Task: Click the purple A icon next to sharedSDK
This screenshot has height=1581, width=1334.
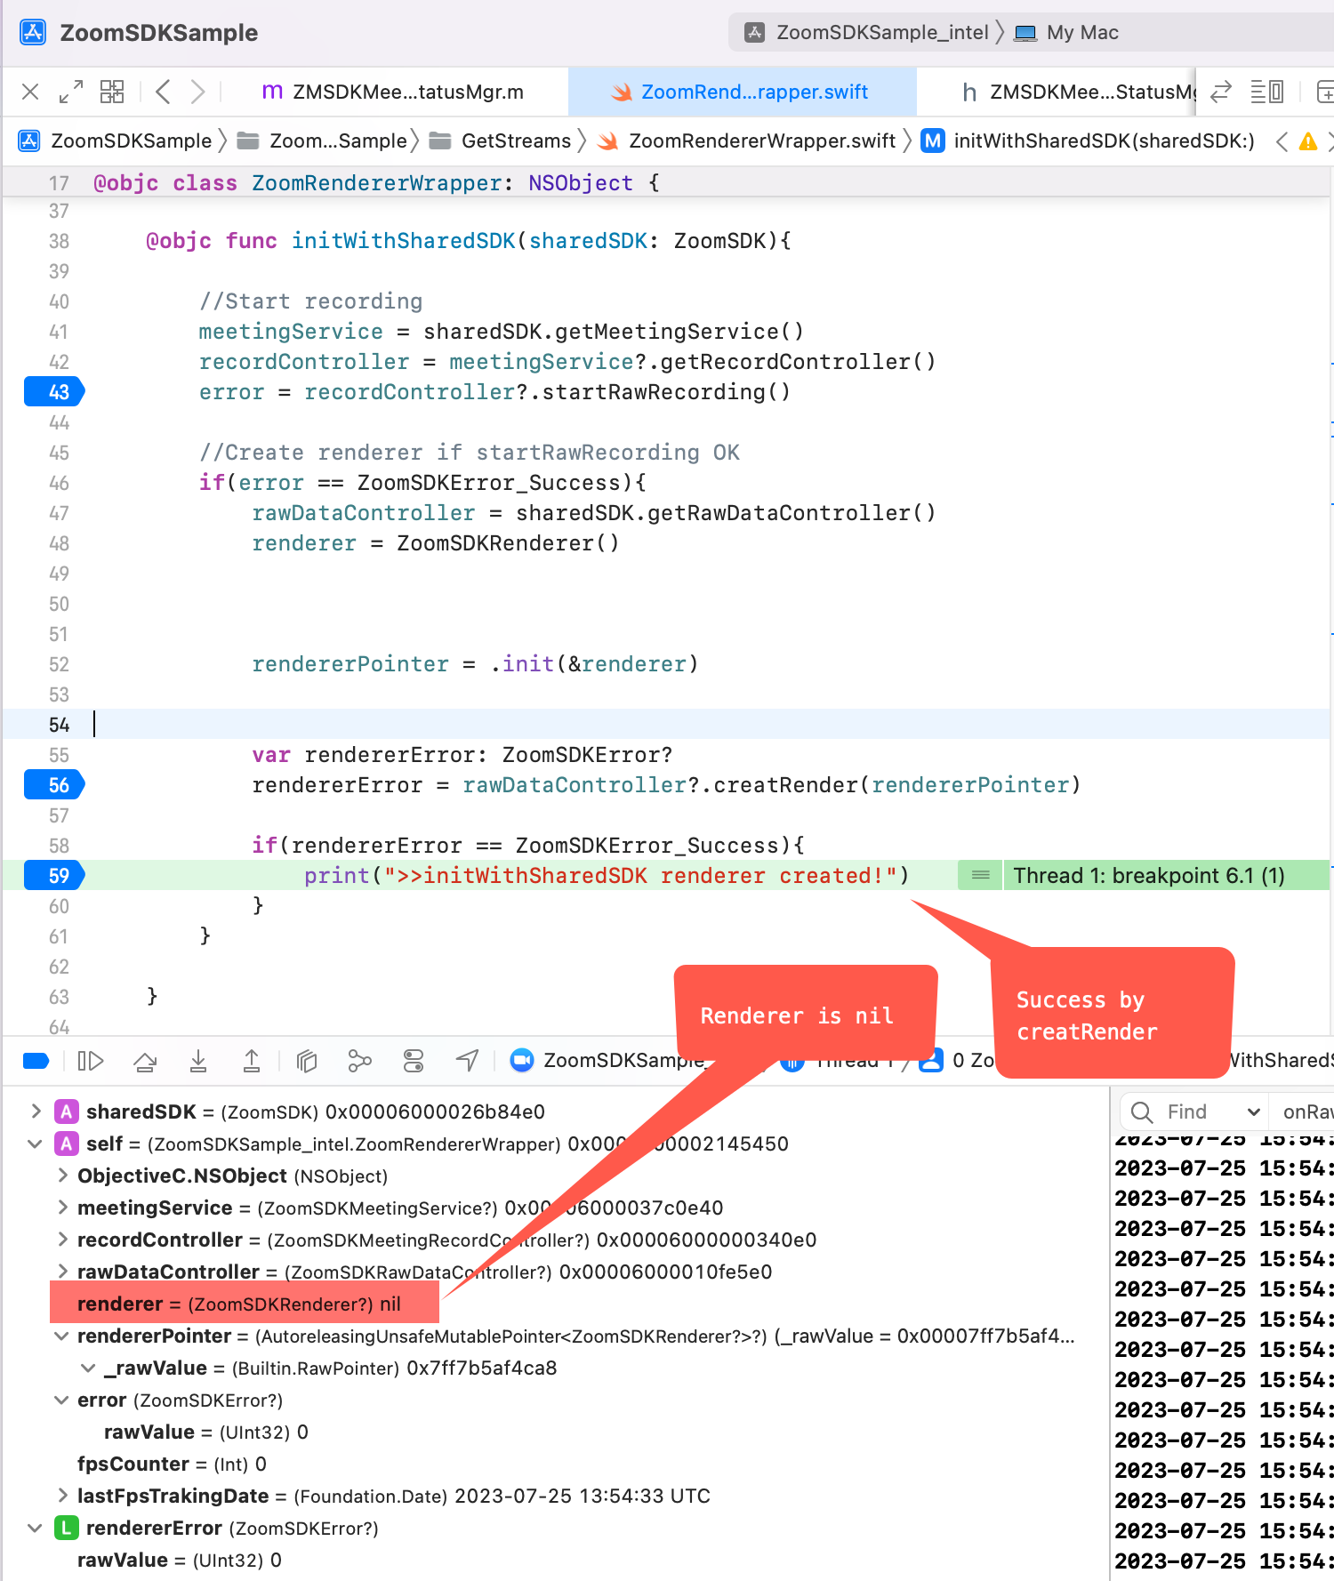Action: click(66, 1112)
